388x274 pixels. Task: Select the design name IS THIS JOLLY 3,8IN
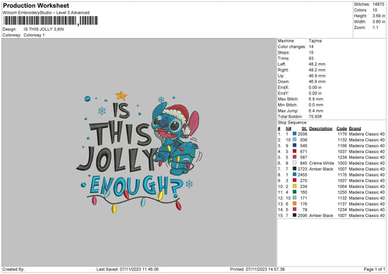(44, 29)
